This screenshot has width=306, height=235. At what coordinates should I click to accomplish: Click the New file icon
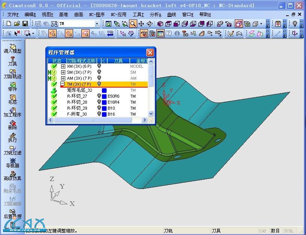[9, 24]
